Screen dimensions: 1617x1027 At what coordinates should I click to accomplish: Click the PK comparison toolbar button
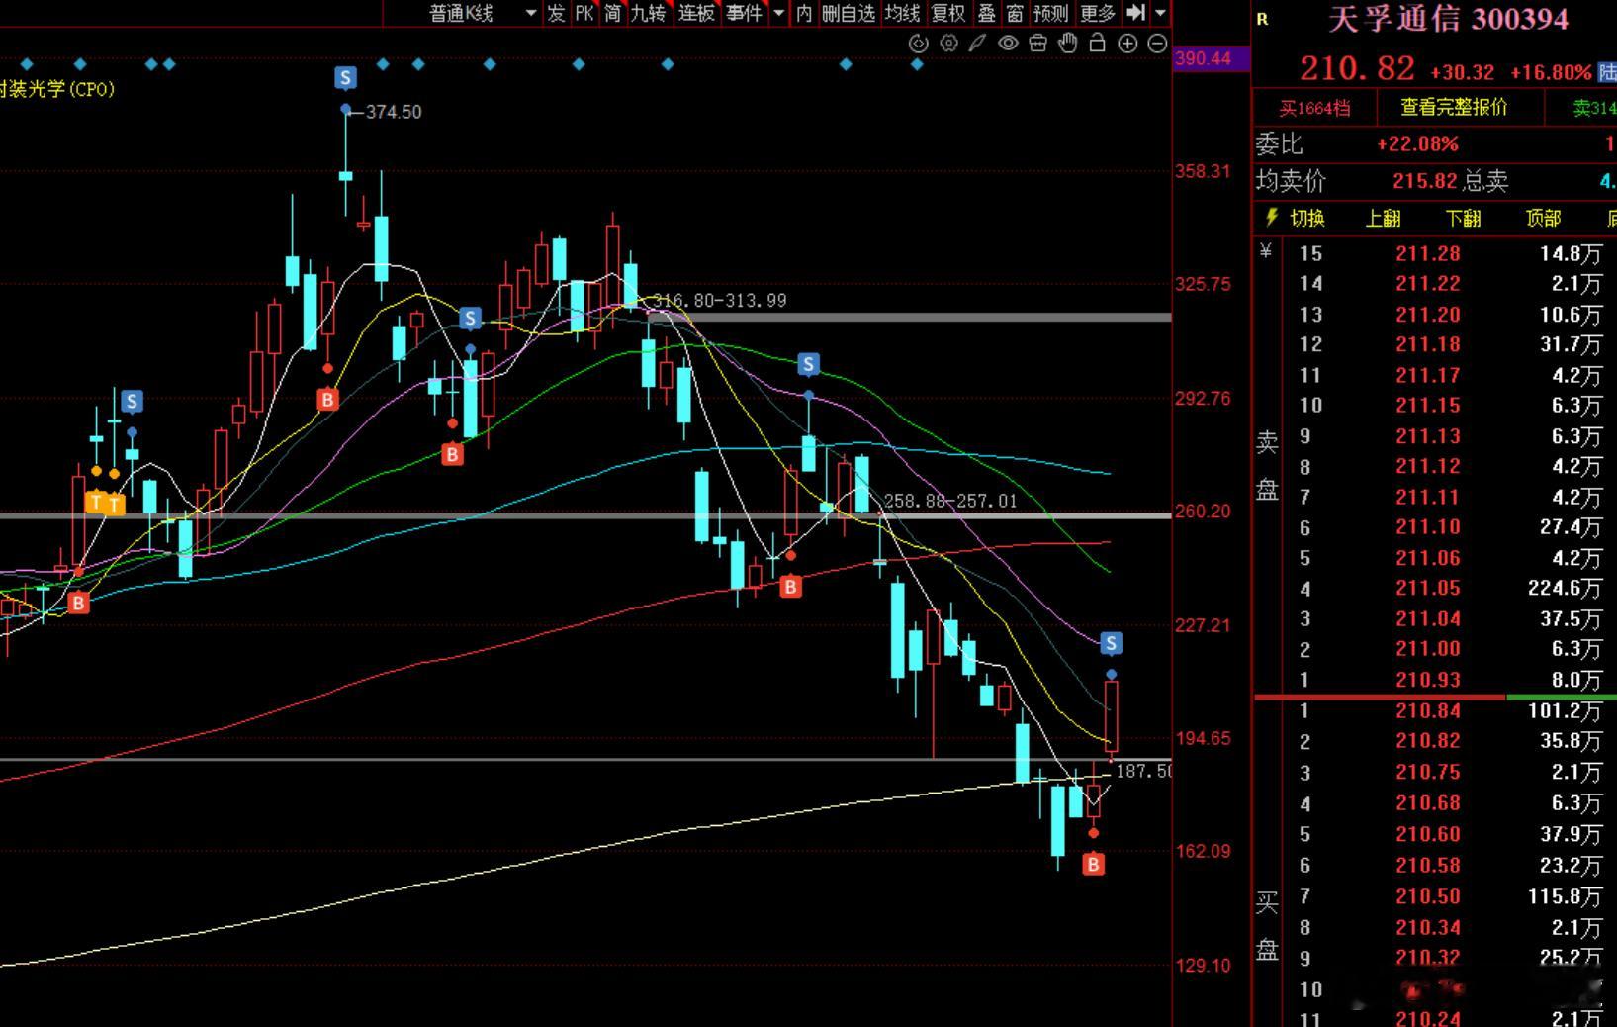point(584,13)
